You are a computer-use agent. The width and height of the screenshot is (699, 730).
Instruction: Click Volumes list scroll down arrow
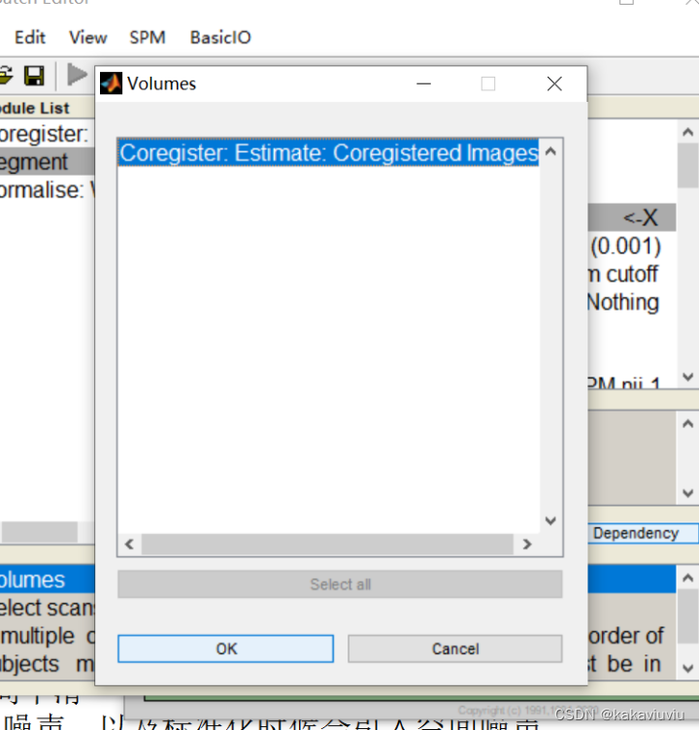tap(550, 520)
